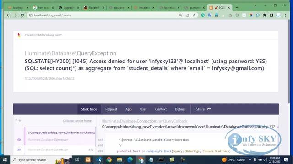Open Google Chrome from the taskbar
Screen dimensions: 293x164
109,160
